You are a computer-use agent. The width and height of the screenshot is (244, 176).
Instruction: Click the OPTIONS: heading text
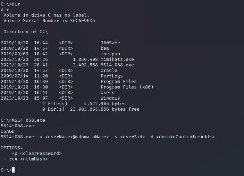11,148
